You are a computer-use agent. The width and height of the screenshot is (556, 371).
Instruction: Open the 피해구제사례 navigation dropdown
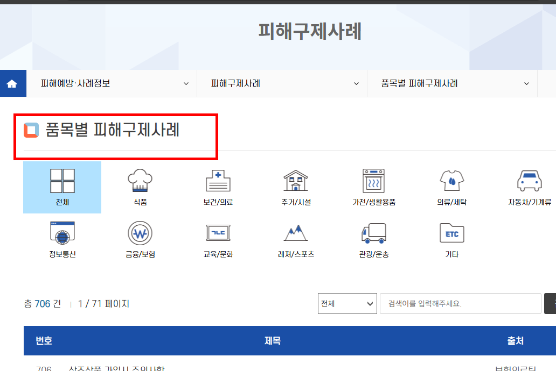click(x=282, y=83)
